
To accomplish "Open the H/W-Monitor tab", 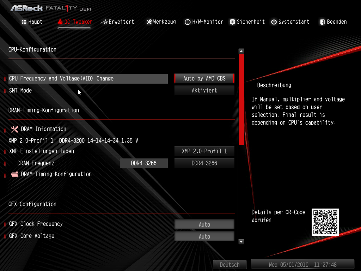I will 204,22.
